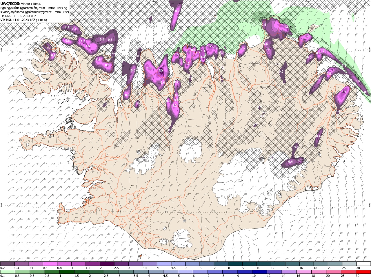Click the bottom legend swatch for 0.5–0.8
The image size is (371, 278).
tap(37, 272)
